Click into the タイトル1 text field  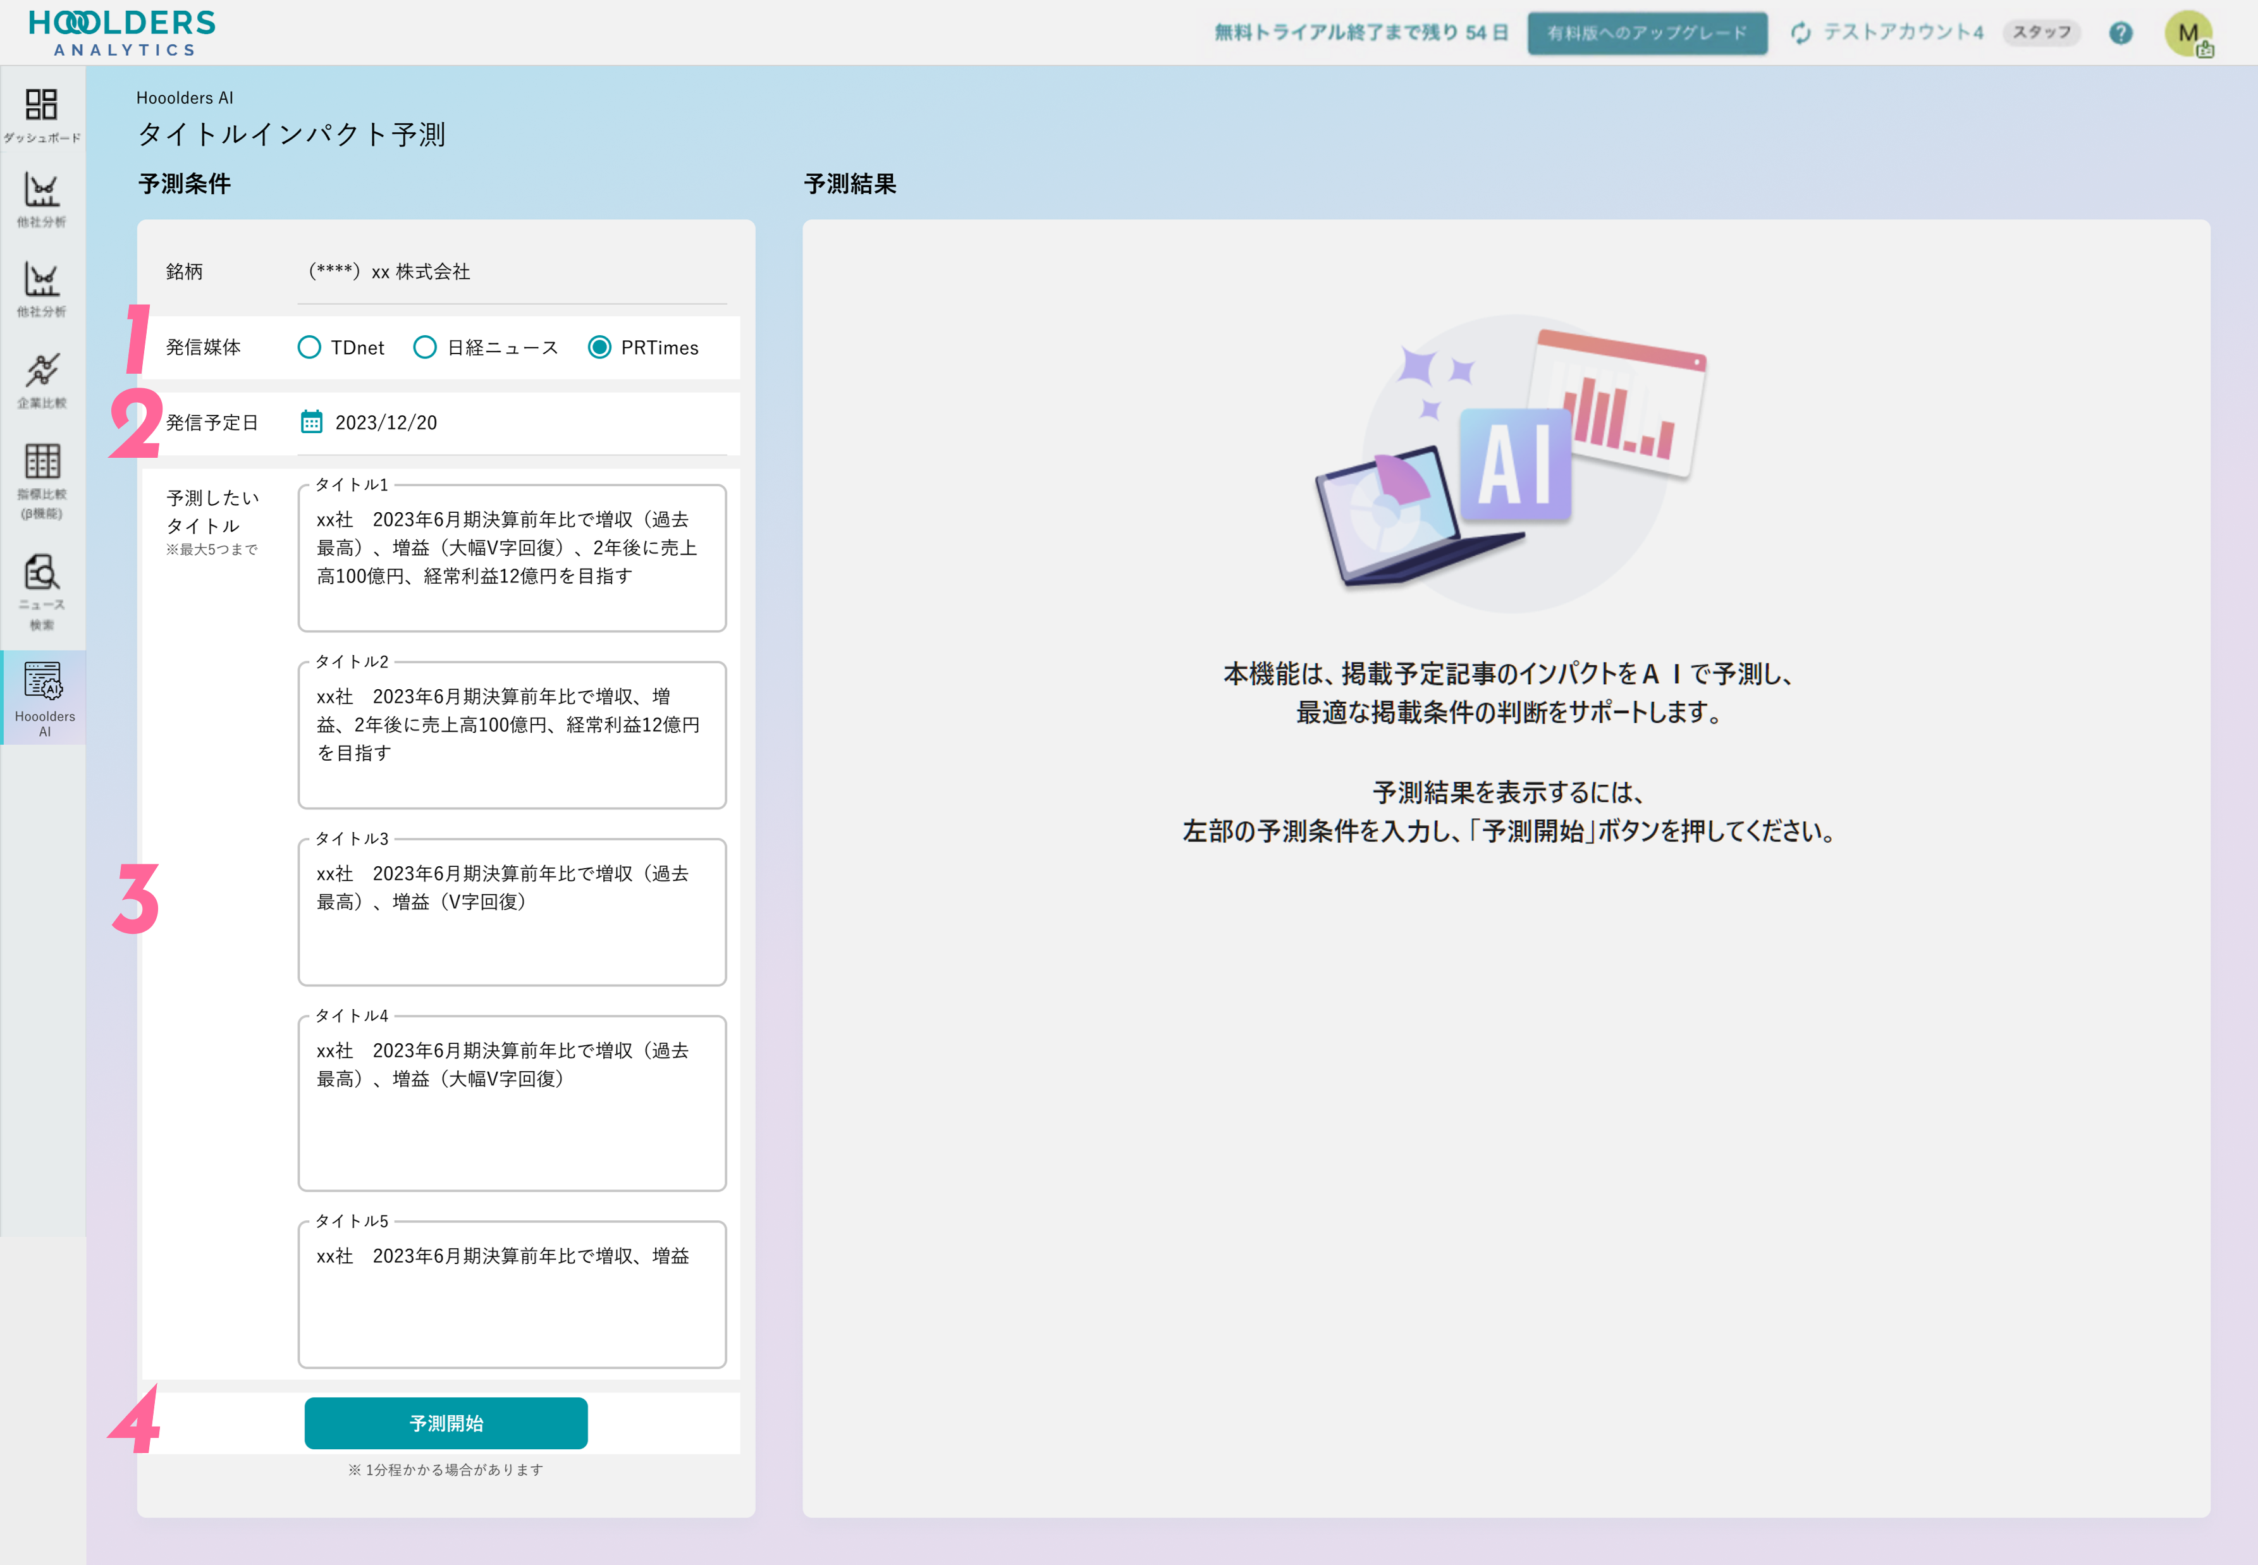pos(512,559)
